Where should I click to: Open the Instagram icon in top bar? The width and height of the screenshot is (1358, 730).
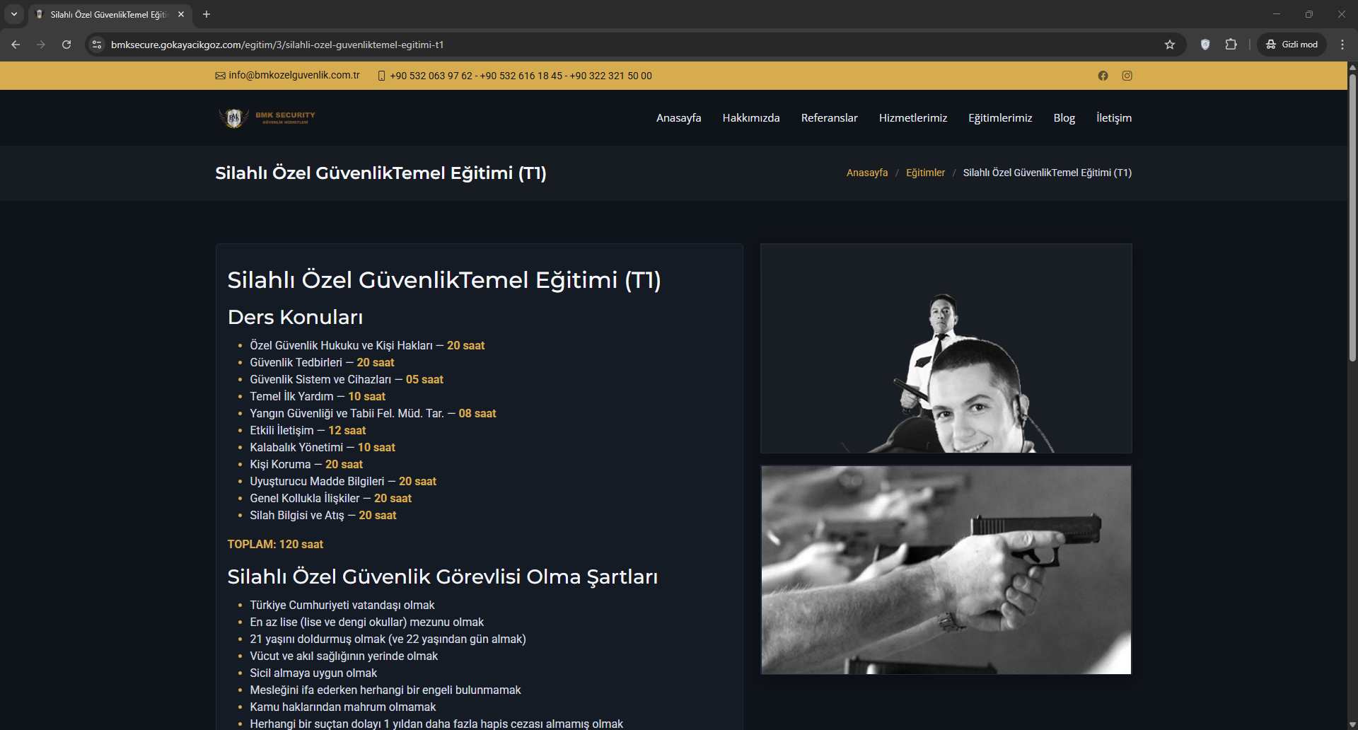[1127, 76]
